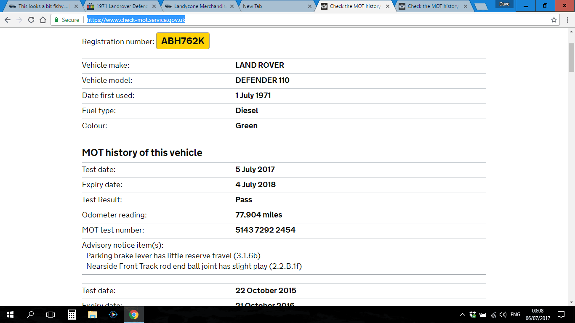Screen dimensions: 575x323
Task: Click the 'DEFENDER 110' model value
Action: pyautogui.click(x=262, y=80)
